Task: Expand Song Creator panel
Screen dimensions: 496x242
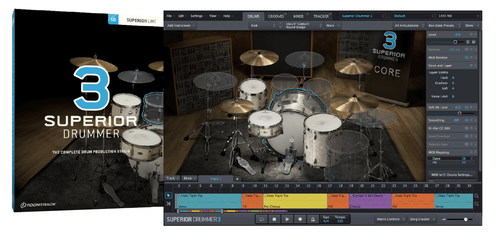Action: (421, 219)
